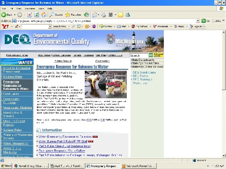Open Music in the Yahoo toolbar
This screenshot has height=169, width=226.
point(179,26)
